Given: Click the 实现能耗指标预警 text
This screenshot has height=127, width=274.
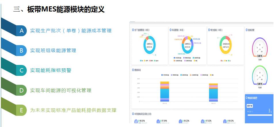Looking at the screenshot, I should point(51,70).
